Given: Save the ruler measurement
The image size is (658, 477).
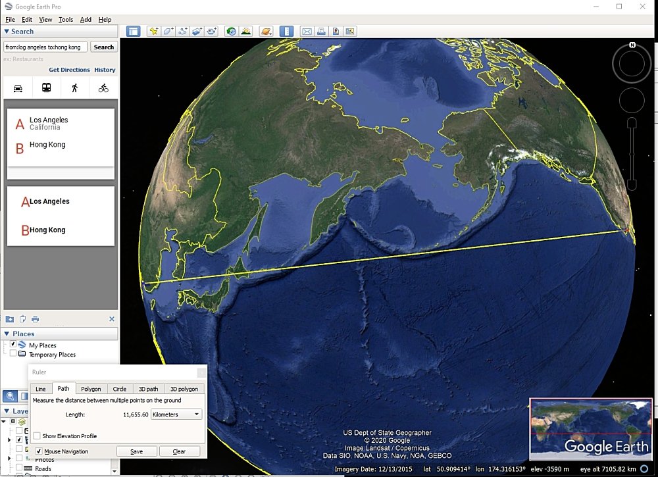Looking at the screenshot, I should click(137, 451).
